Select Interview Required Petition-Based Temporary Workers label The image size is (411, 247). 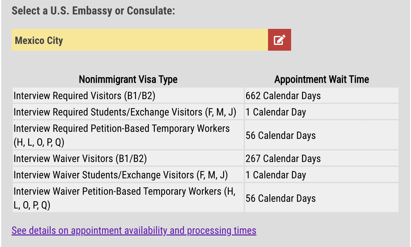coord(122,135)
